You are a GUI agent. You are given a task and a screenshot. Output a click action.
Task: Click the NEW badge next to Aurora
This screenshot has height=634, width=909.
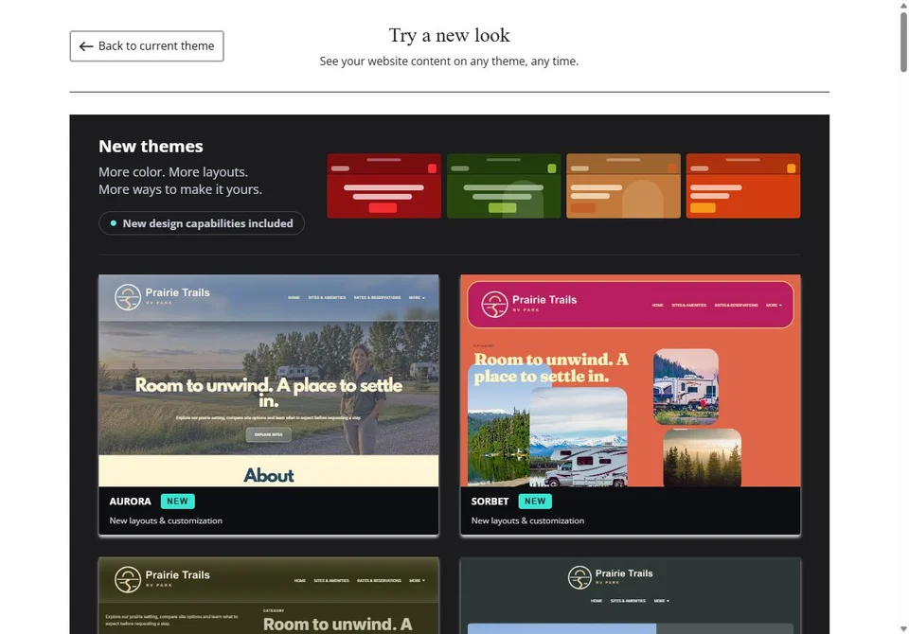(x=177, y=502)
